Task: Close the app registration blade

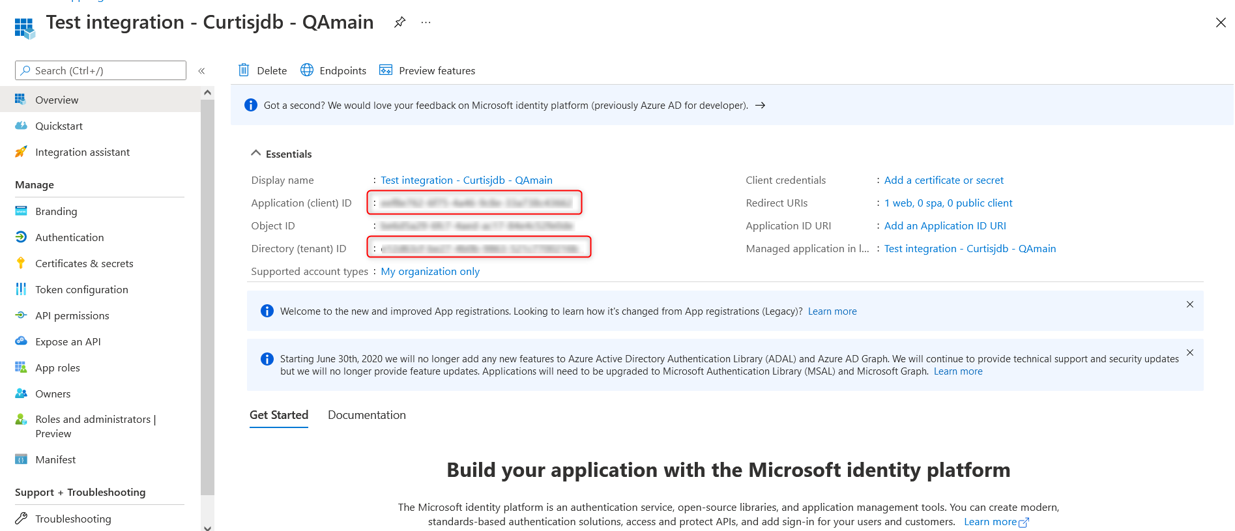Action: [x=1221, y=23]
